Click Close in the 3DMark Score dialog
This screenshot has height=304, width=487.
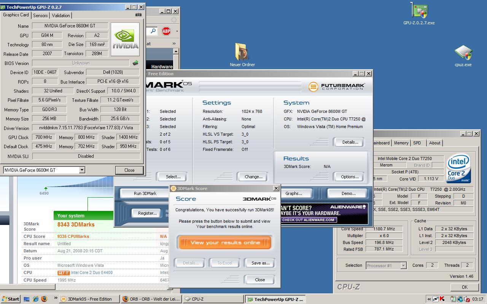pos(260,280)
